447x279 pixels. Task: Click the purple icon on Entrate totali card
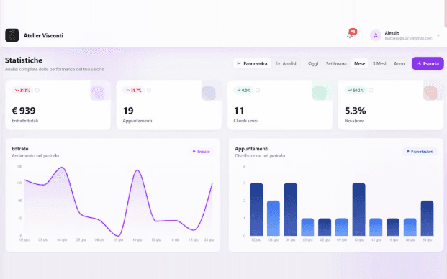97,93
